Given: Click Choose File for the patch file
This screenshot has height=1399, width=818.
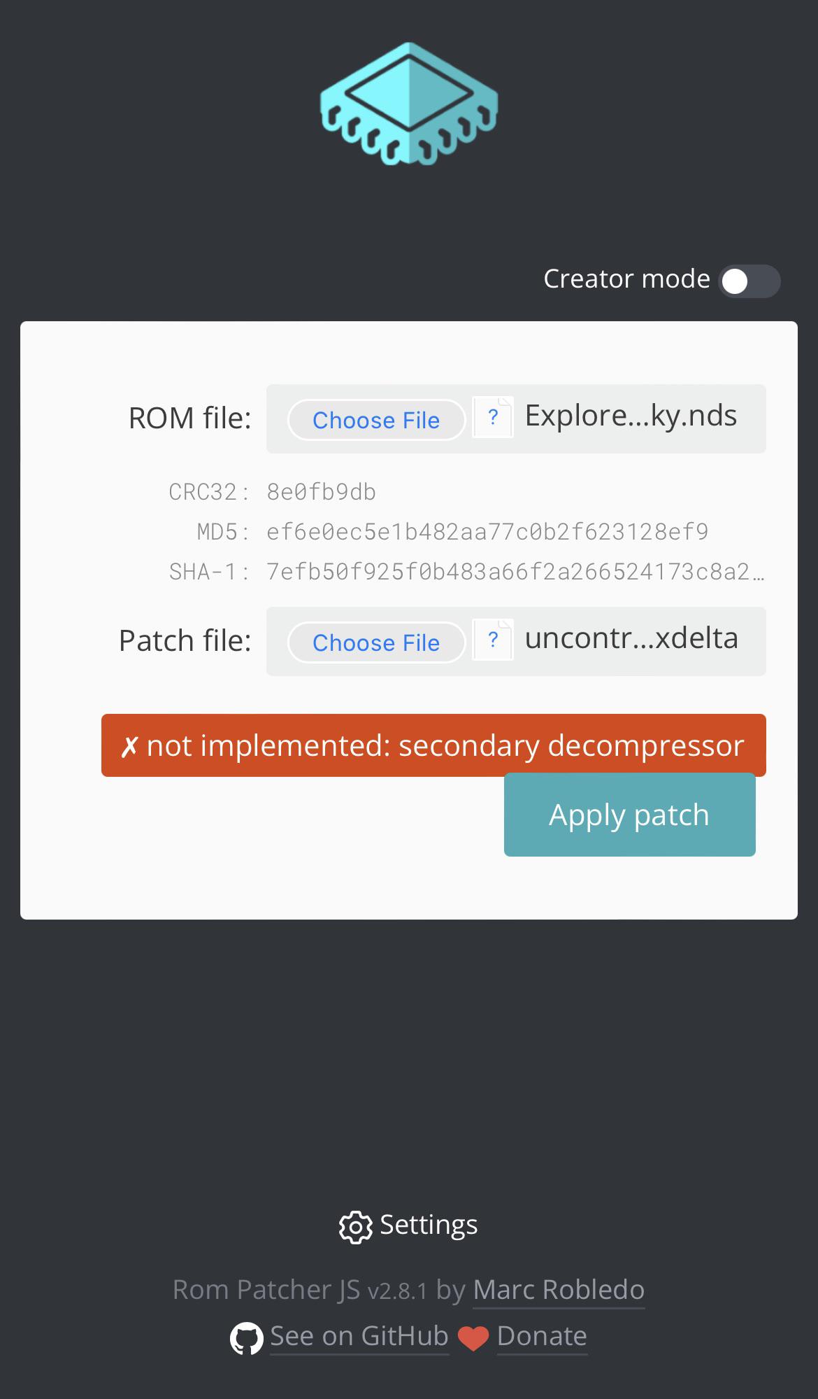Looking at the screenshot, I should 376,642.
